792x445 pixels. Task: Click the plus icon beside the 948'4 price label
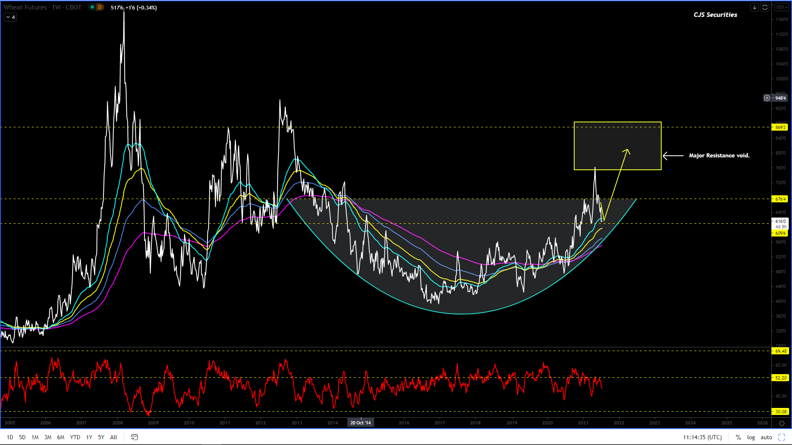[767, 98]
